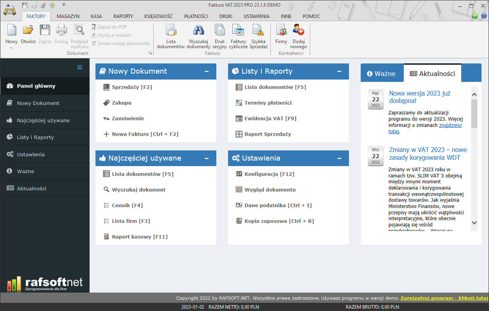Viewport: 489px width, 311px height.
Task: Toggle the sidebar hamburger menu icon
Action: pos(80,67)
